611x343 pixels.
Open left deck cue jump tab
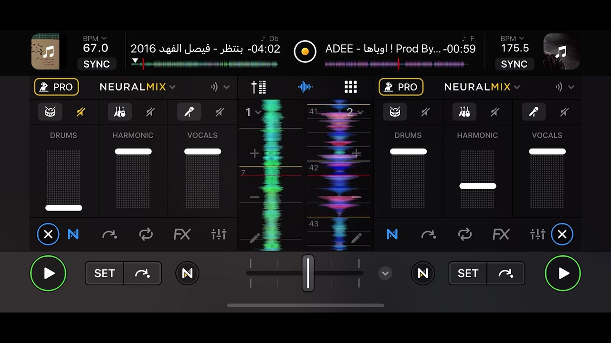[109, 234]
